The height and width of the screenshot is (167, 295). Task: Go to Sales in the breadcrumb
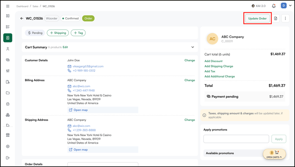pyautogui.click(x=35, y=6)
